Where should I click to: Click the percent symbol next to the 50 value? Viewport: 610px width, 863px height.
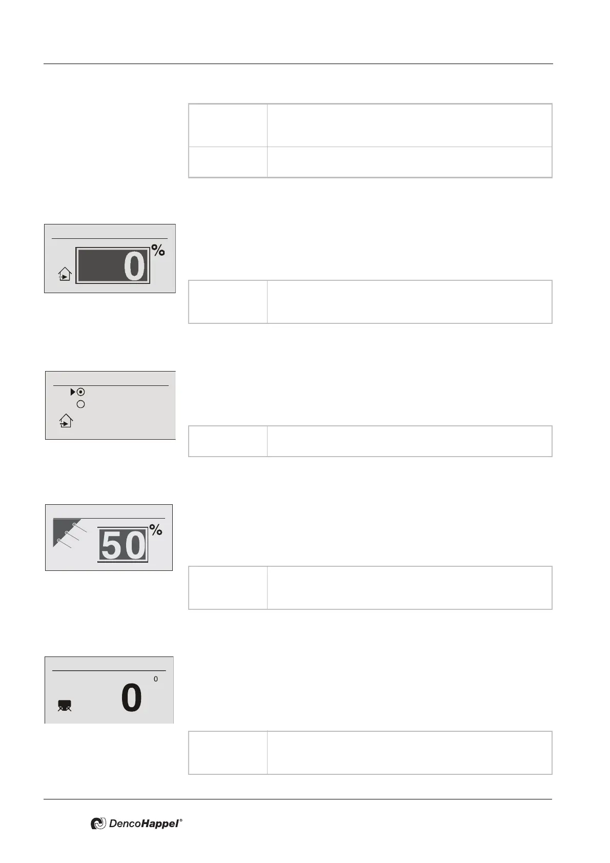(x=156, y=530)
